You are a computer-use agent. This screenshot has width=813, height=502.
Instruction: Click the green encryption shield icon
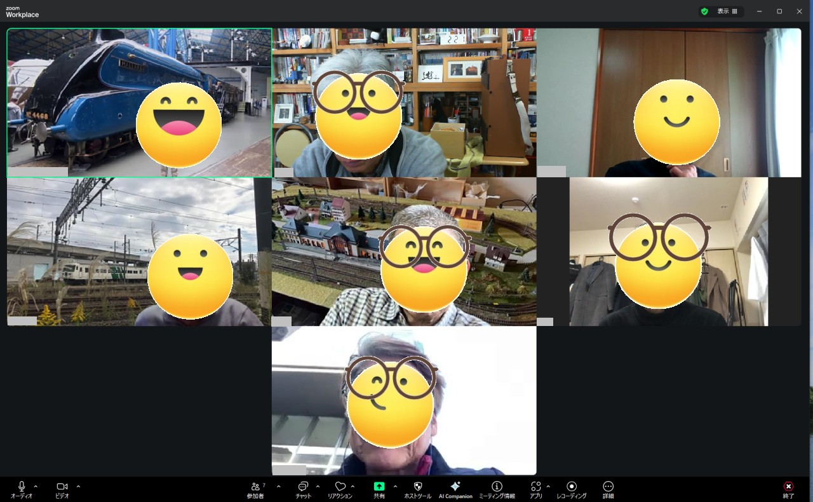point(704,11)
